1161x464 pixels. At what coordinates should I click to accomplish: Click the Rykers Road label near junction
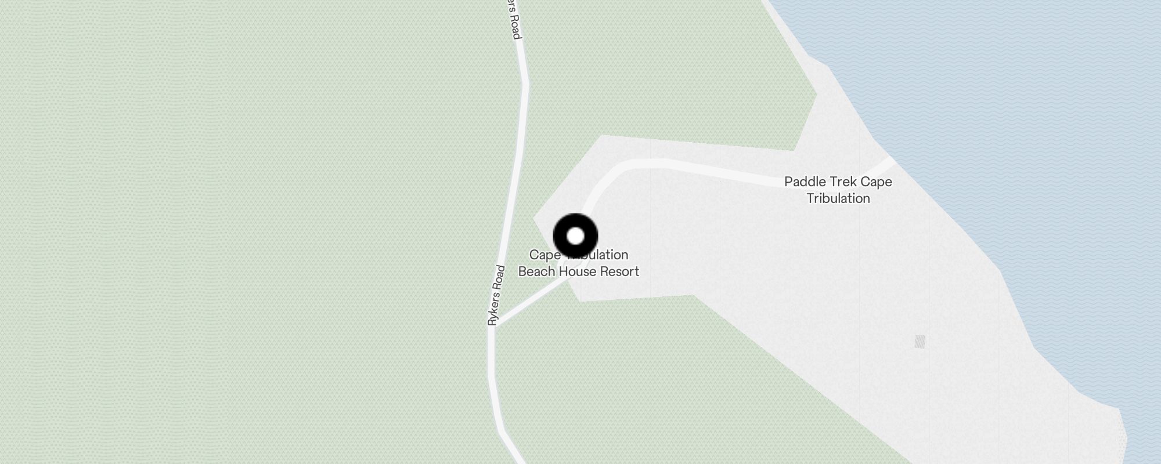click(495, 295)
